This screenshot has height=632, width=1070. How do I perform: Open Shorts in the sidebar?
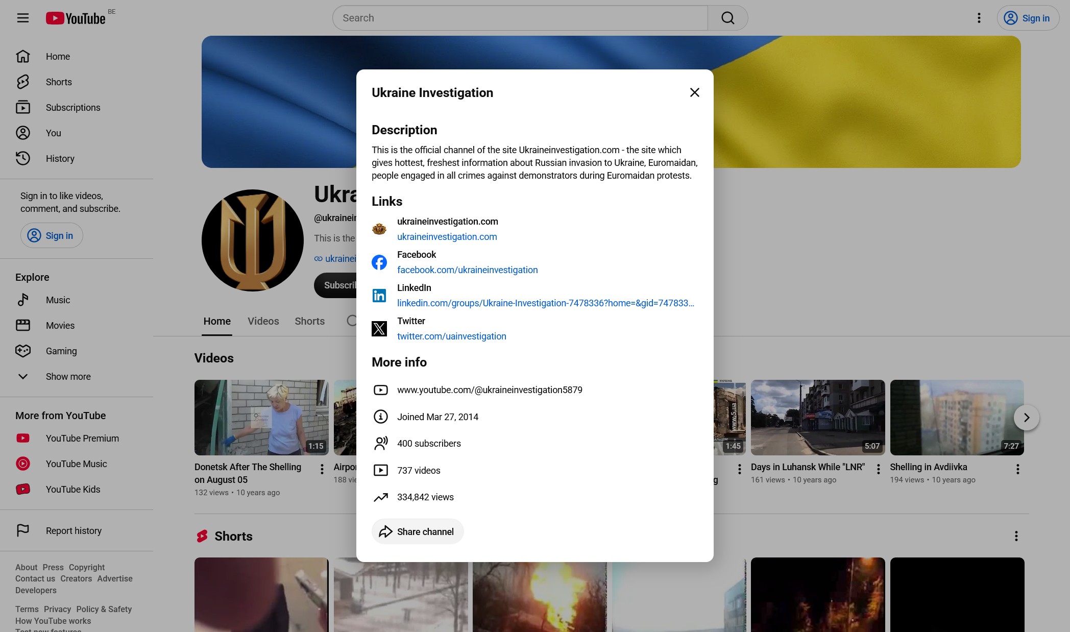[77, 82]
